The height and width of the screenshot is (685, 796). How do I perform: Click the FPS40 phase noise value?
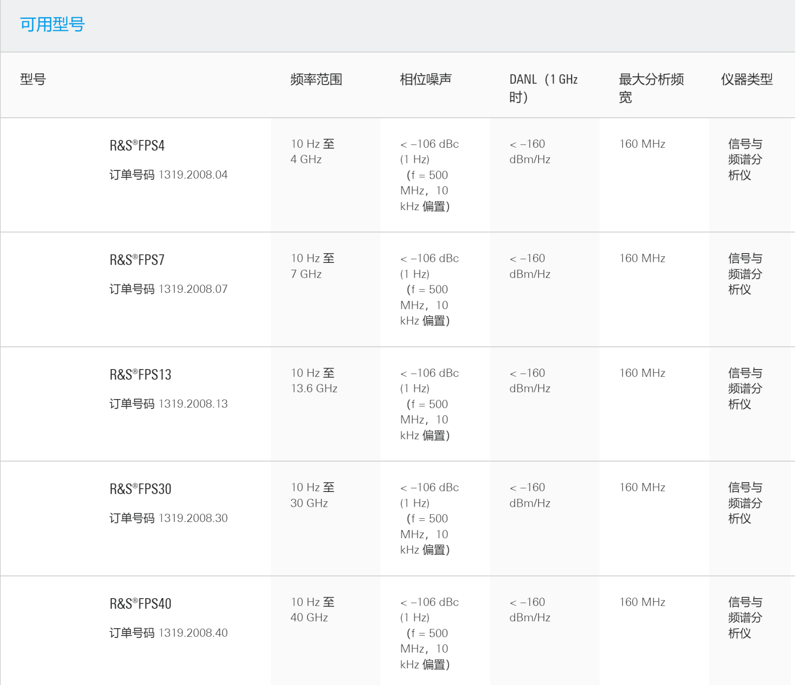point(429,633)
